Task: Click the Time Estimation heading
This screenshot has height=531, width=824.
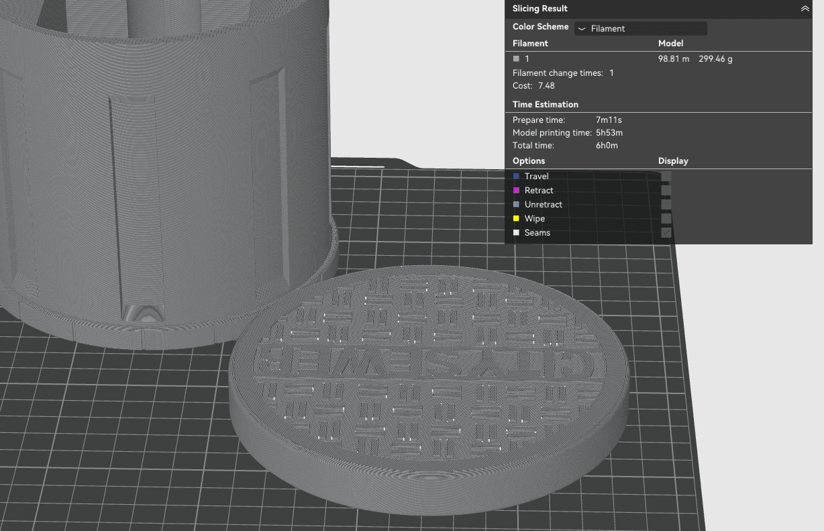Action: pyautogui.click(x=546, y=105)
